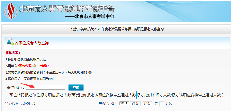Go to 尾页 last page
The height and width of the screenshot is (111, 231).
pos(147,103)
